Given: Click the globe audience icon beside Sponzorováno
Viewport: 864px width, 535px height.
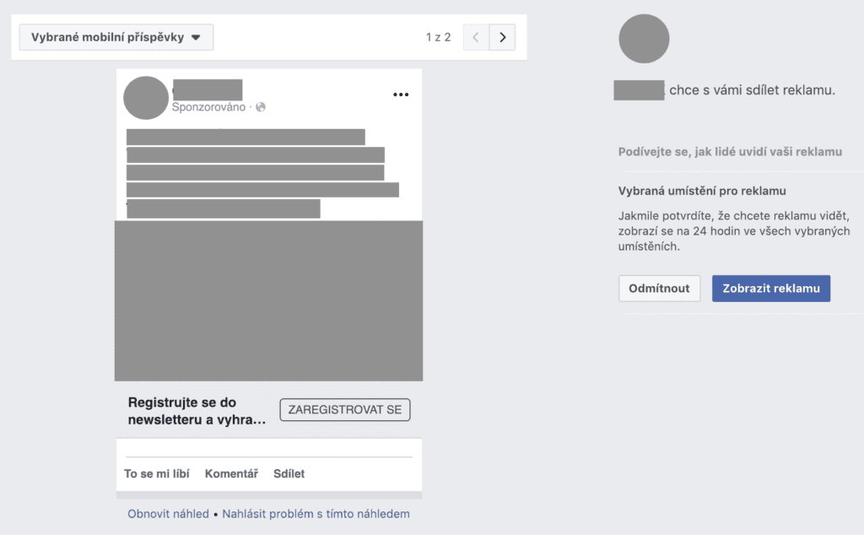Looking at the screenshot, I should (261, 107).
